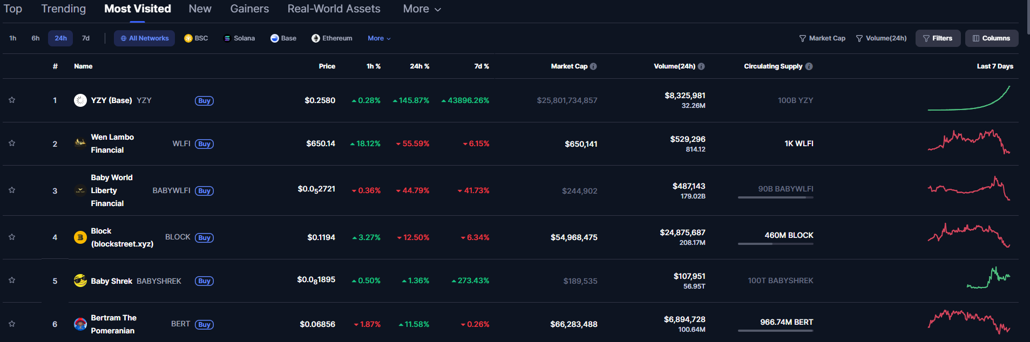
Task: Filter by BSC network
Action: 196,38
